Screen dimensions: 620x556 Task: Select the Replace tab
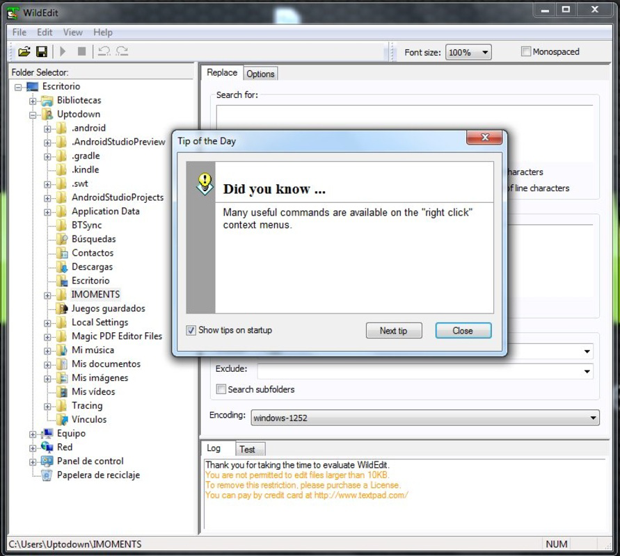coord(222,73)
